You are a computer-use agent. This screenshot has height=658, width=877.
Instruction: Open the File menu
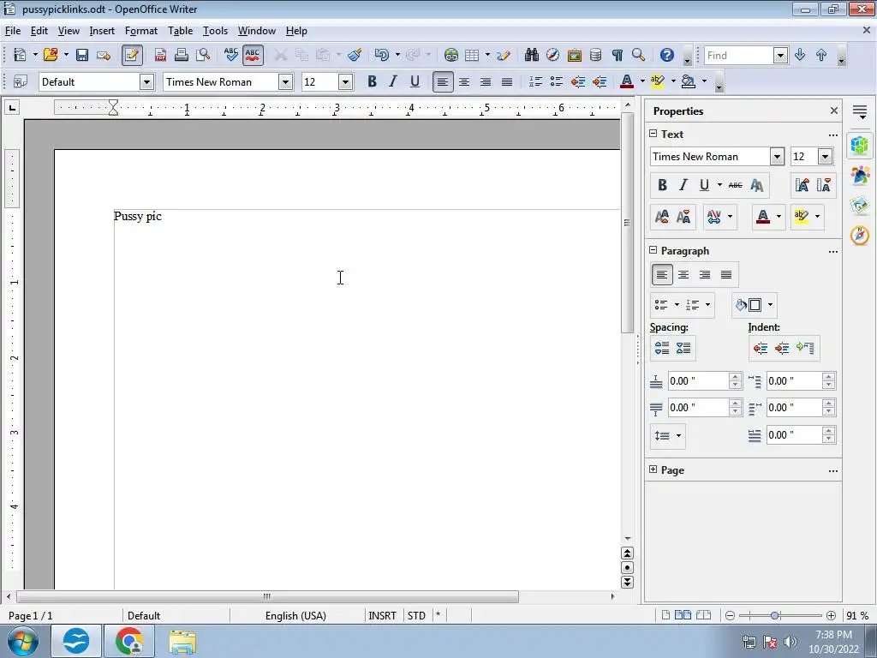(x=12, y=31)
